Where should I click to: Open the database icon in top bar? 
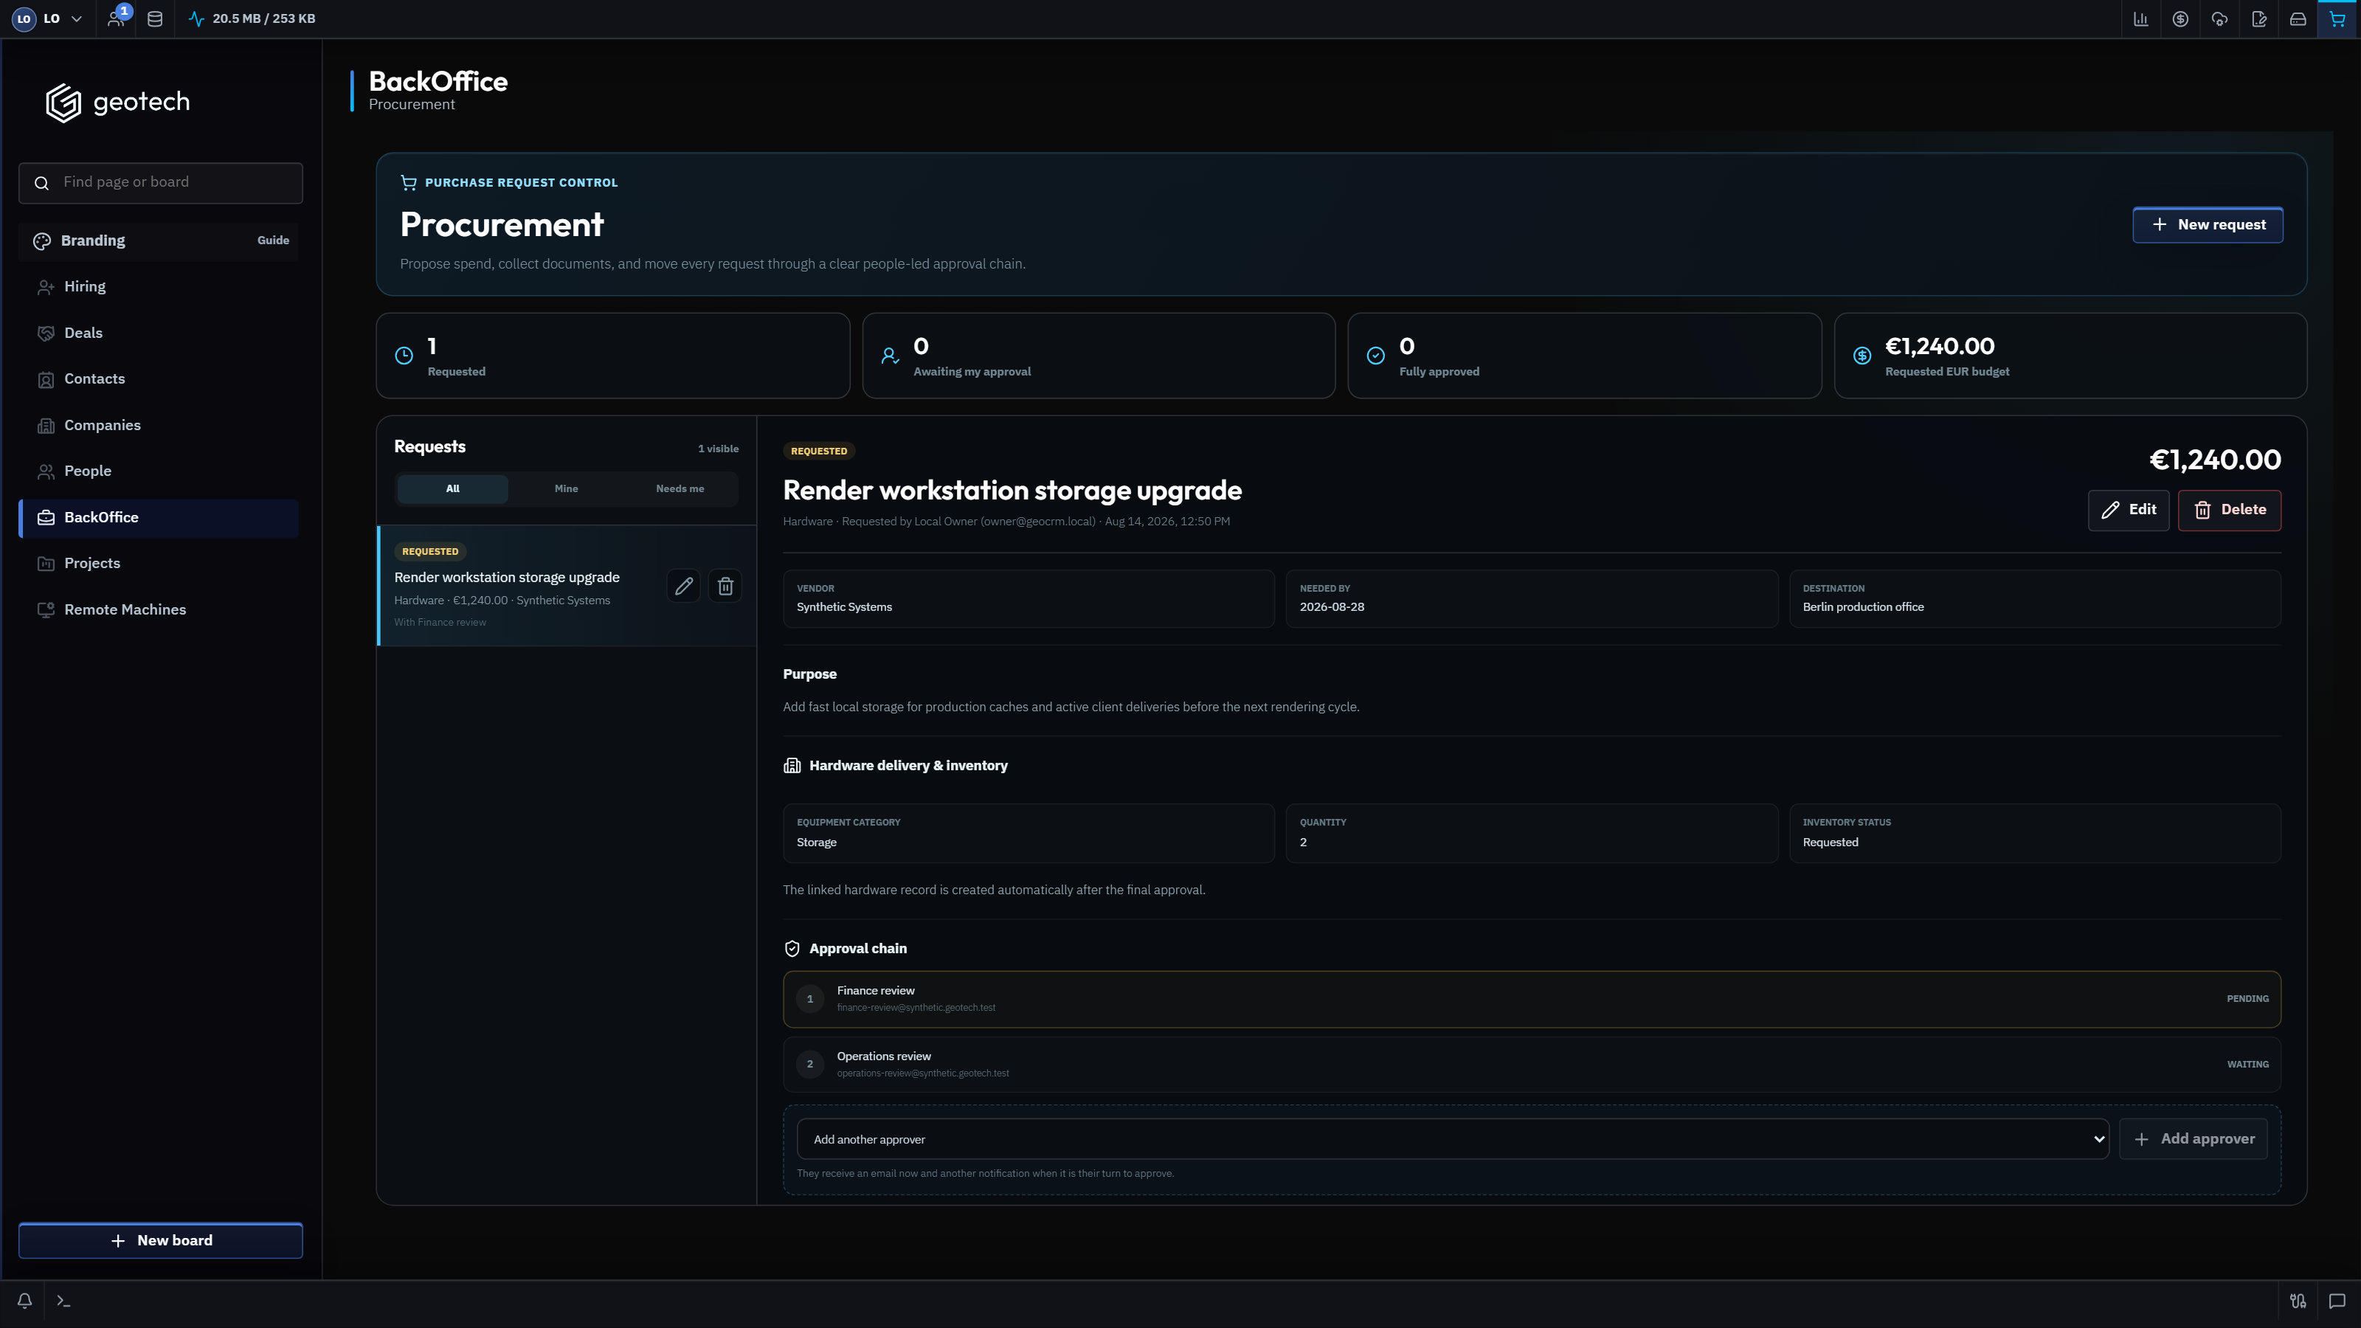155,18
